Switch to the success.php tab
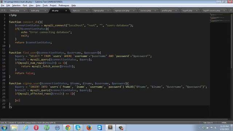 tap(146, 11)
